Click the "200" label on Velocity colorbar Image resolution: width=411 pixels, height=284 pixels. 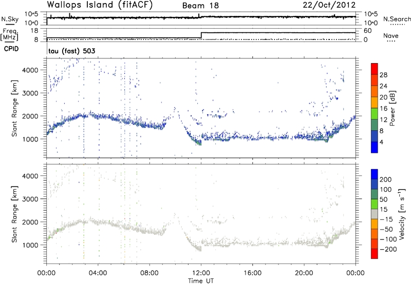pos(386,179)
